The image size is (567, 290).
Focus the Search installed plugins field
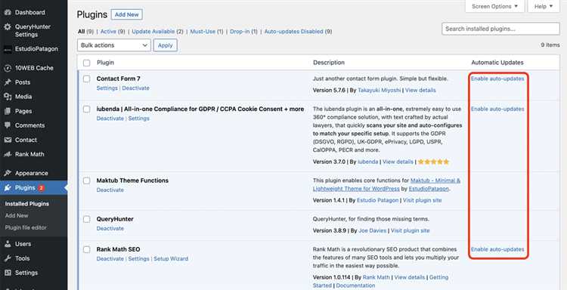[x=500, y=29]
